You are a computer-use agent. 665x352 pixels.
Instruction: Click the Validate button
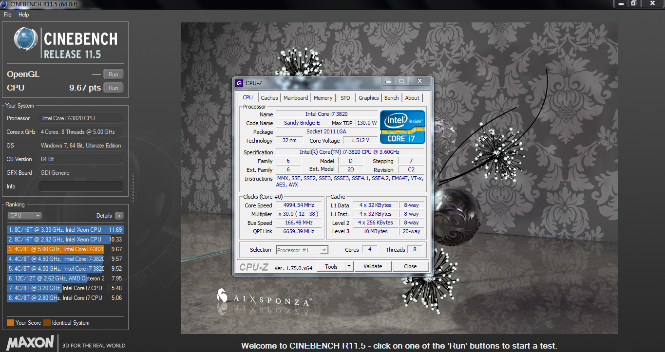pyautogui.click(x=373, y=266)
